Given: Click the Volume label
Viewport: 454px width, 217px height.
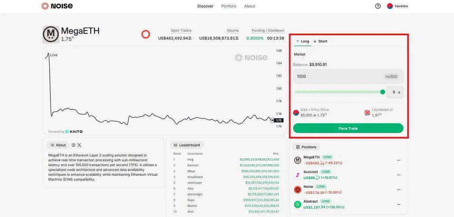Looking at the screenshot, I should coord(232,30).
